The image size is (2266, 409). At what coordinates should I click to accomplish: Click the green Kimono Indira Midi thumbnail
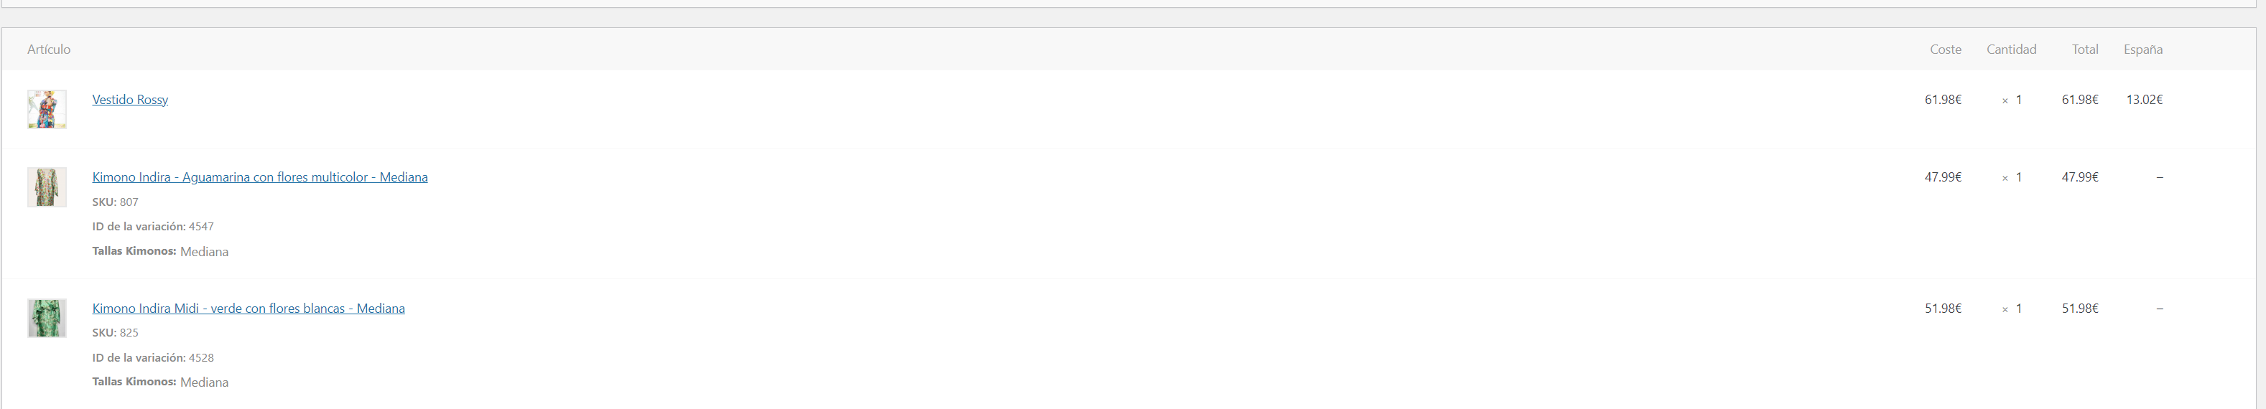click(x=47, y=319)
